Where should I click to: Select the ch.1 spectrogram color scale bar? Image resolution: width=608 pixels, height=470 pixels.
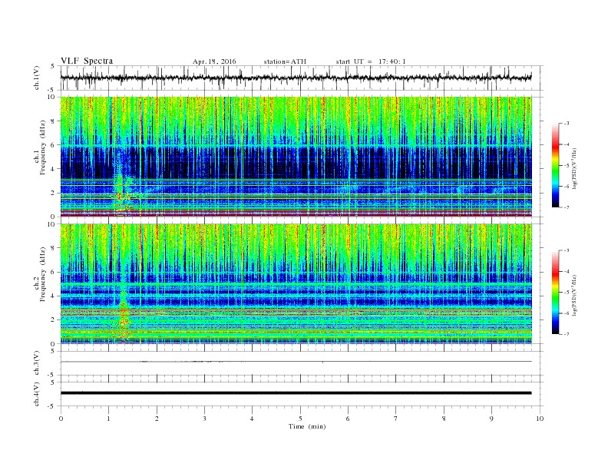[x=555, y=166]
